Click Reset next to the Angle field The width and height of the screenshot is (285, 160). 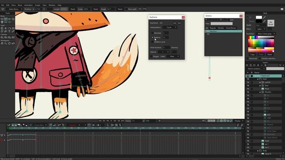tap(120, 9)
